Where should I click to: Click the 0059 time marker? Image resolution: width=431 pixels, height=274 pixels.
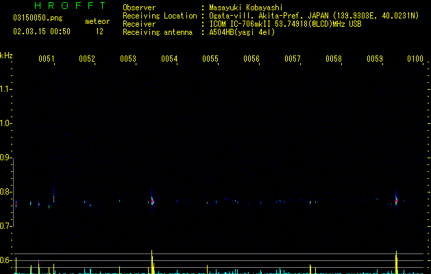pyautogui.click(x=375, y=59)
